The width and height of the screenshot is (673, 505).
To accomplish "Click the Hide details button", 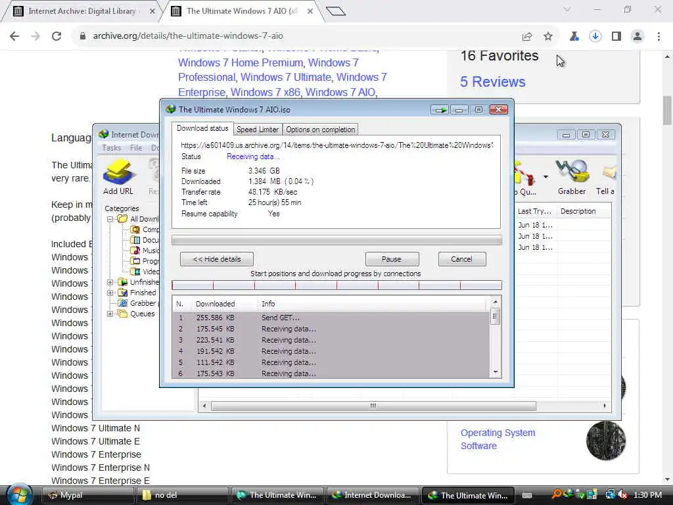I will (x=217, y=259).
